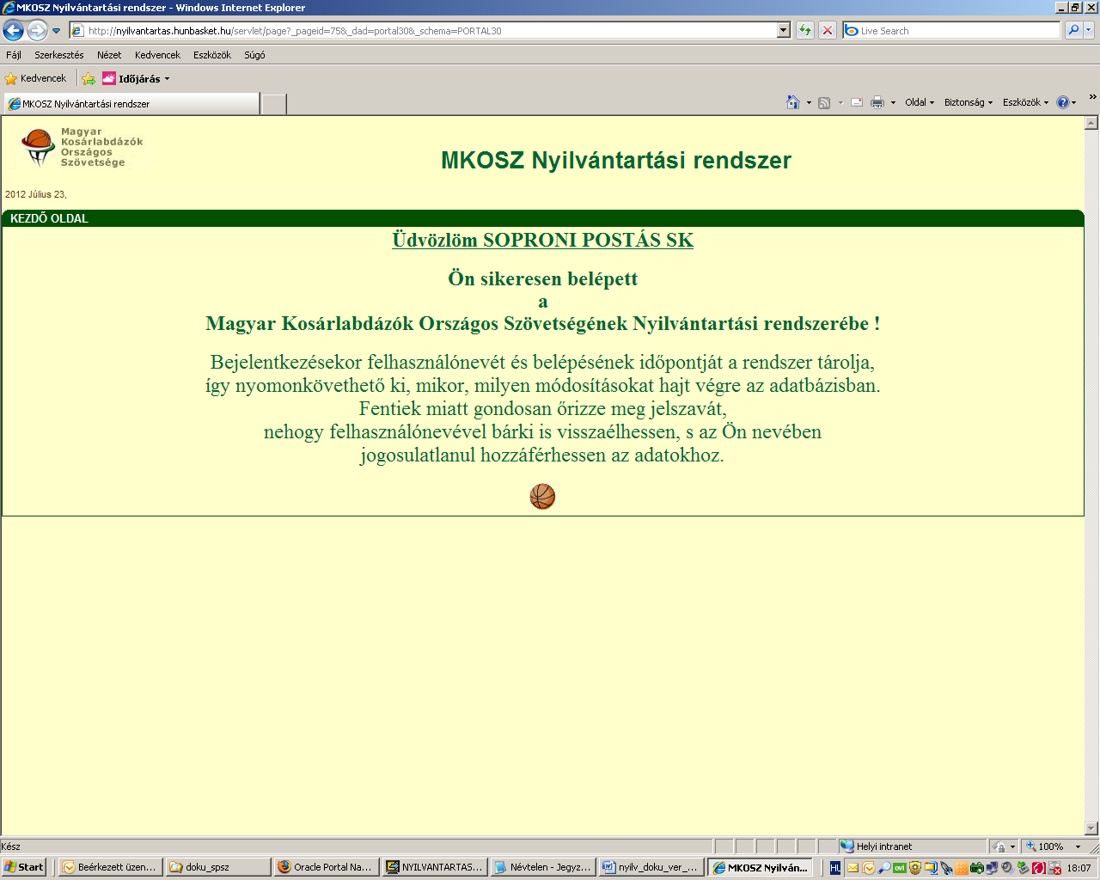Viewport: 1100px width, 880px height.
Task: Click the HU language indicator in taskbar
Action: [x=835, y=868]
